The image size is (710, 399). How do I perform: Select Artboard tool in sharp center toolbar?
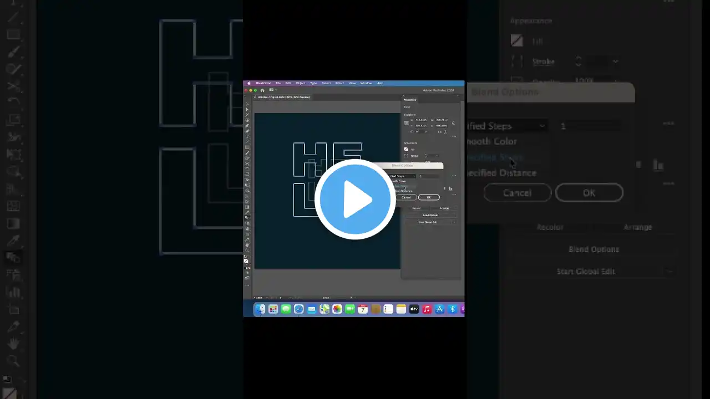pyautogui.click(x=247, y=234)
